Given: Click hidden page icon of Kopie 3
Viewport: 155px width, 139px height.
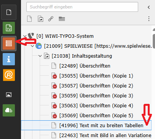Looking at the screenshot, I should 54,95.
